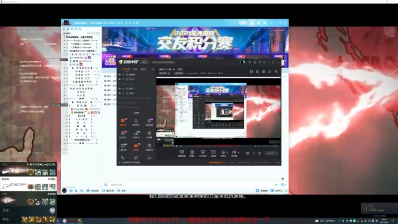The width and height of the screenshot is (398, 224).
Task: Open channel template dropdown at bottom right
Action: (x=263, y=191)
